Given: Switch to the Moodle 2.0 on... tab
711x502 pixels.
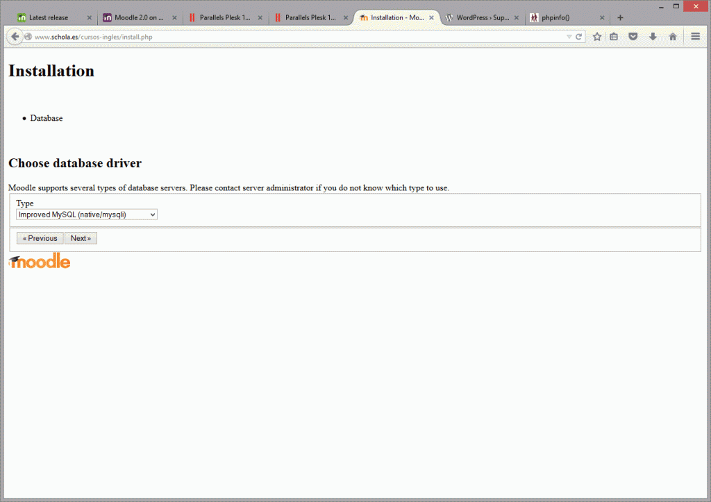Looking at the screenshot, I should pos(138,17).
